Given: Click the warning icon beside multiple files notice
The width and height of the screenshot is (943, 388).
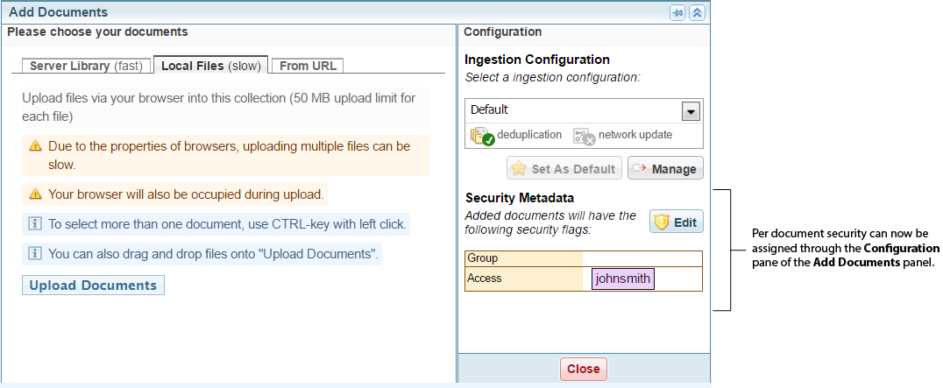Looking at the screenshot, I should point(35,146).
